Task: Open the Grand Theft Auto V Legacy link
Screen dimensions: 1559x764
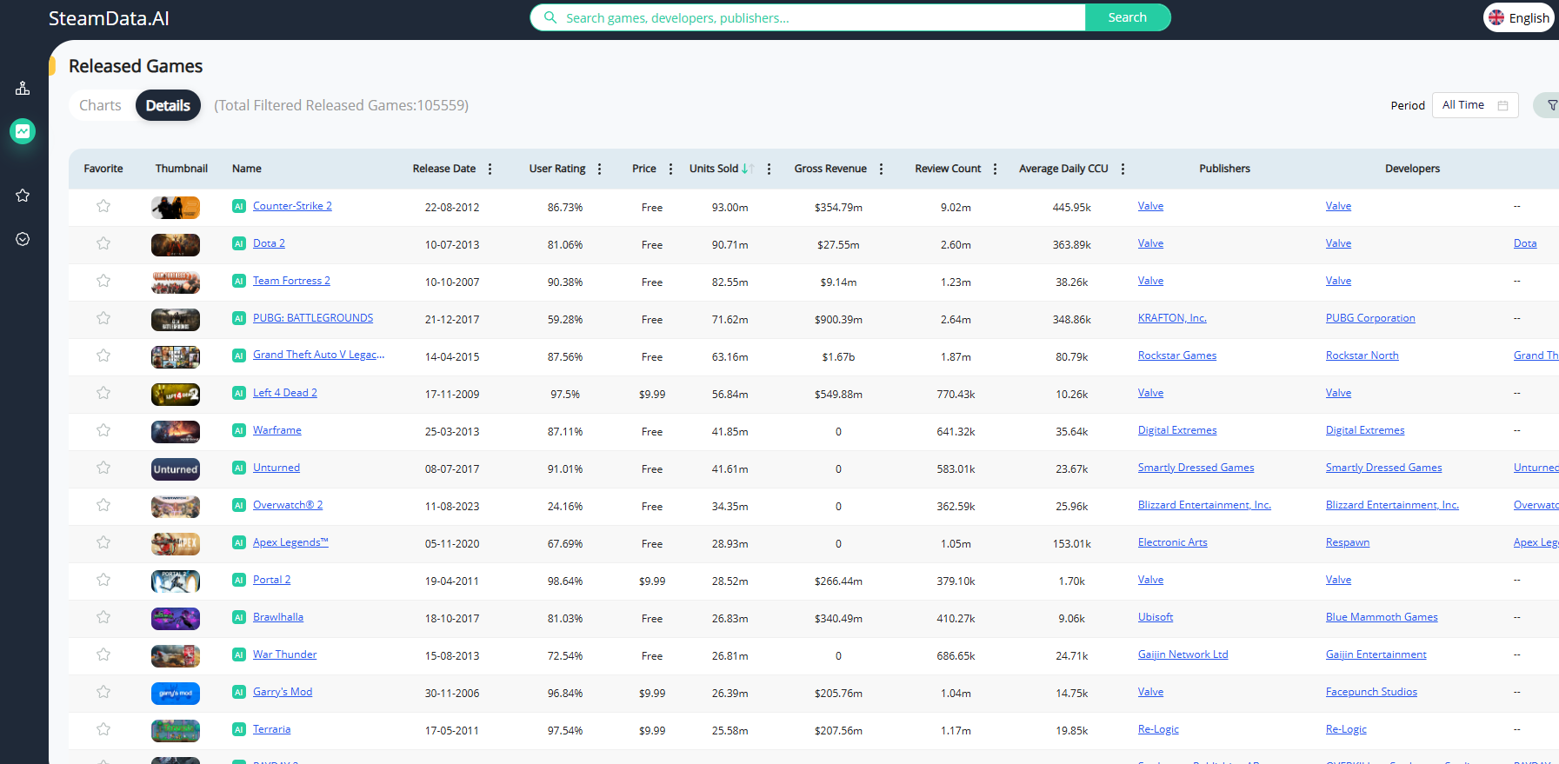Action: point(318,355)
